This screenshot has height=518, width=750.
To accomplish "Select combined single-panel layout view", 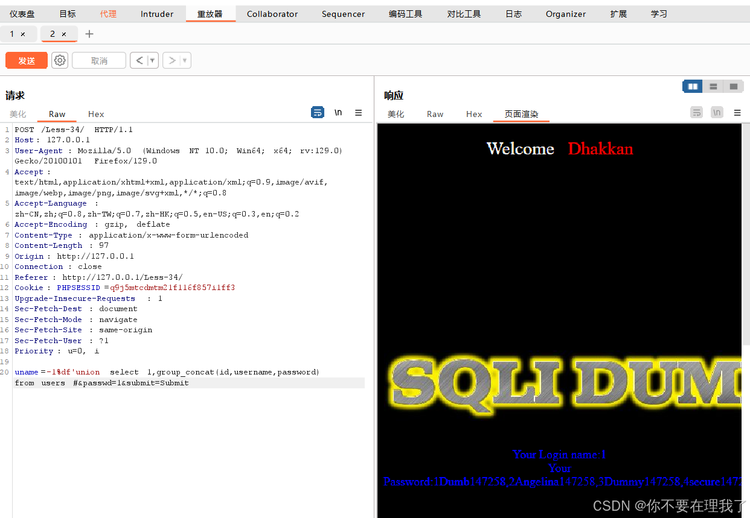I will pos(734,87).
